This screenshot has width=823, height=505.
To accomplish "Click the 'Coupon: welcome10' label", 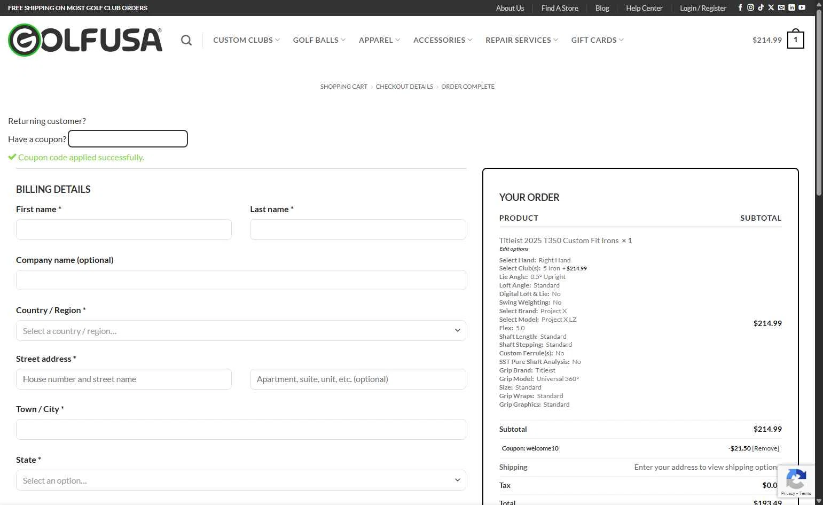I will point(530,448).
